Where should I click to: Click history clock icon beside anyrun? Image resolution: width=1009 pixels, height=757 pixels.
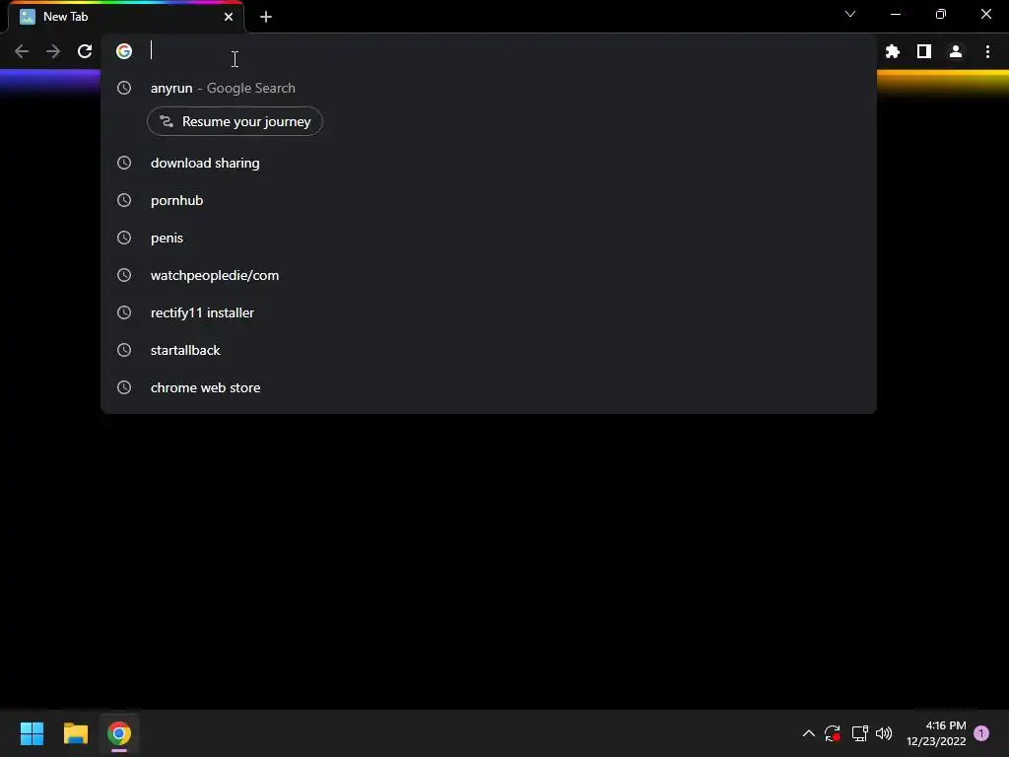click(124, 88)
